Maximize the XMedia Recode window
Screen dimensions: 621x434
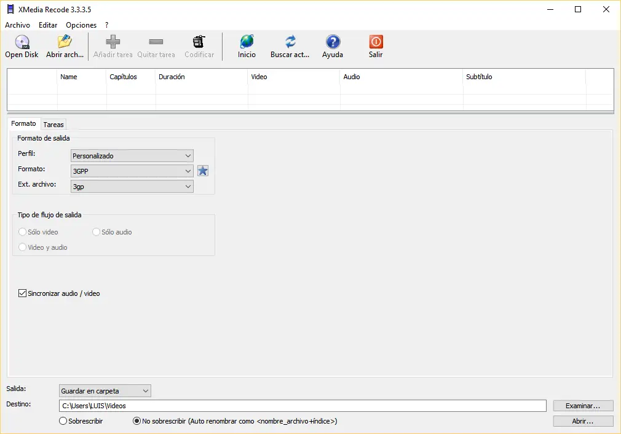click(x=578, y=9)
